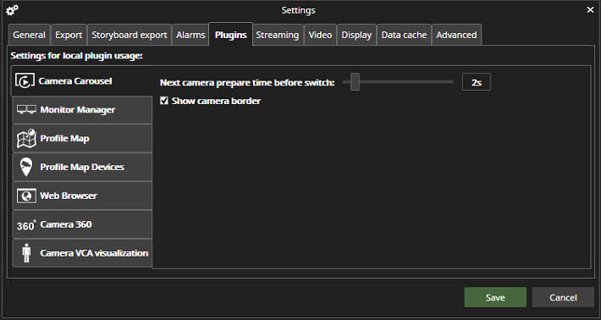This screenshot has height=320, width=601.
Task: Go to the Storyboard export tab
Action: point(130,35)
